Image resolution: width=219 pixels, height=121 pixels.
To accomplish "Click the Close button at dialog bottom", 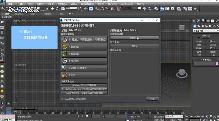I will 152,99.
